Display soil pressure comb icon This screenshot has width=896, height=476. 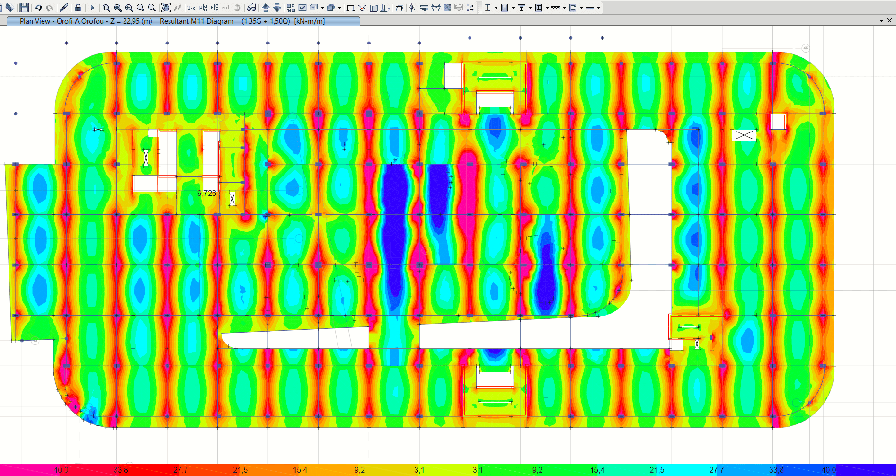coord(425,8)
